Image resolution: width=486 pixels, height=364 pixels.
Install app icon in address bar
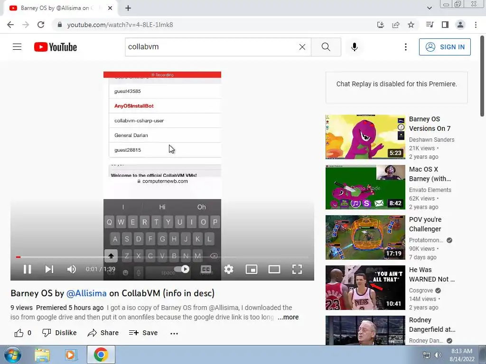(x=380, y=25)
